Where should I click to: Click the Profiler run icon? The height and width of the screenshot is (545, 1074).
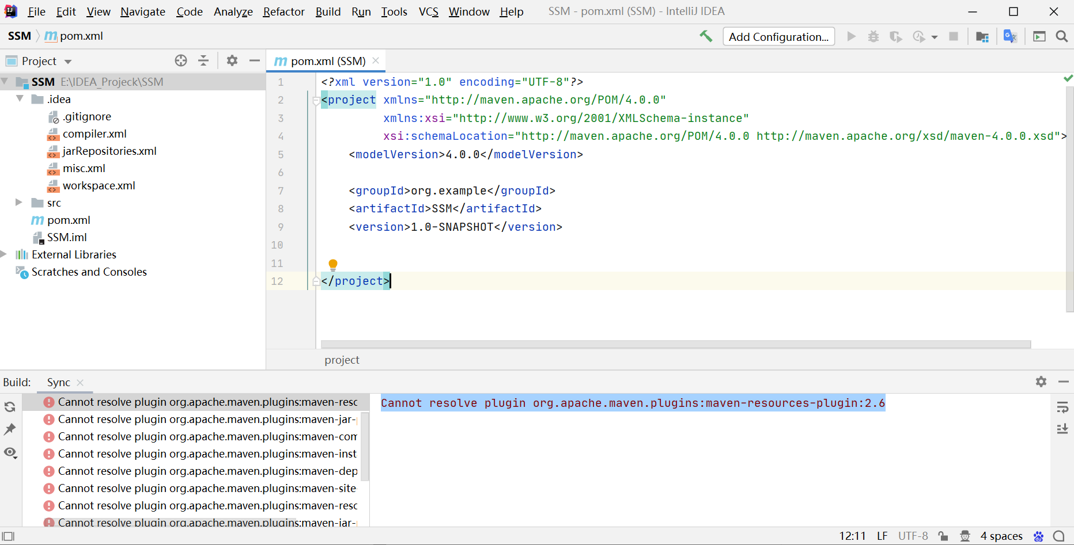tap(919, 36)
